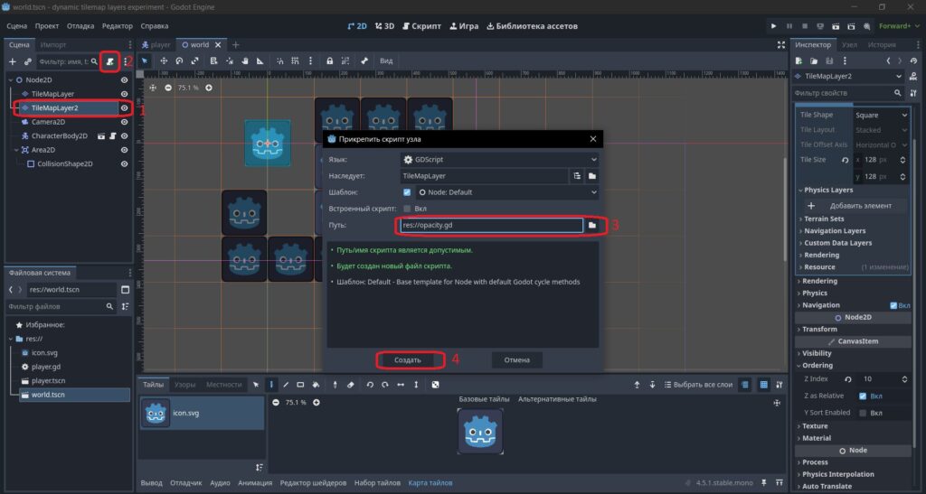Screen dimensions: 926x494
Task: Select the Move Mode tool
Action: (x=164, y=61)
